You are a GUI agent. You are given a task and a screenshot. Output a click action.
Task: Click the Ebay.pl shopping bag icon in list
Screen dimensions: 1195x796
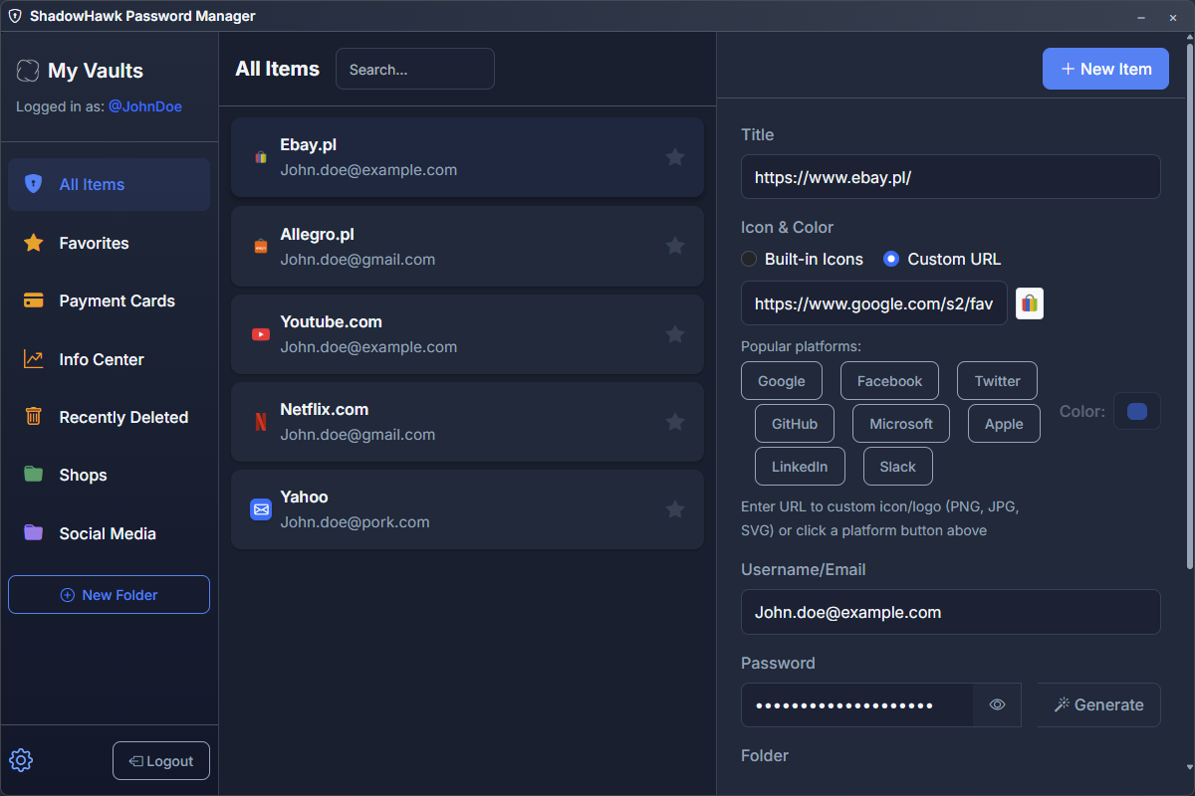[261, 157]
